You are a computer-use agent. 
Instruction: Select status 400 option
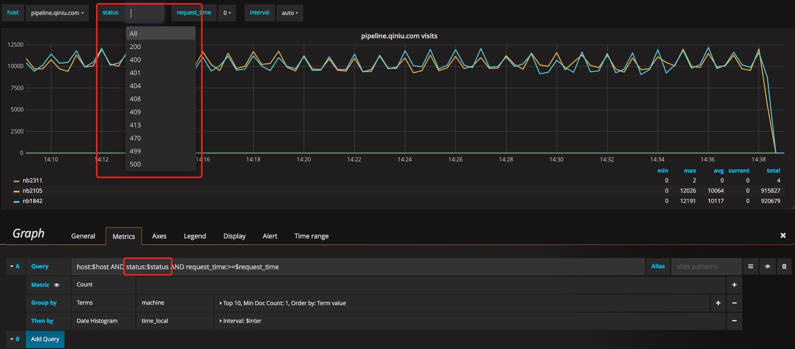161,60
